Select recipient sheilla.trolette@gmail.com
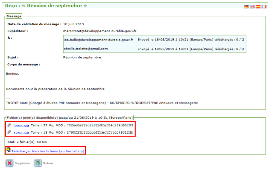The width and height of the screenshot is (269, 169). [x=86, y=49]
